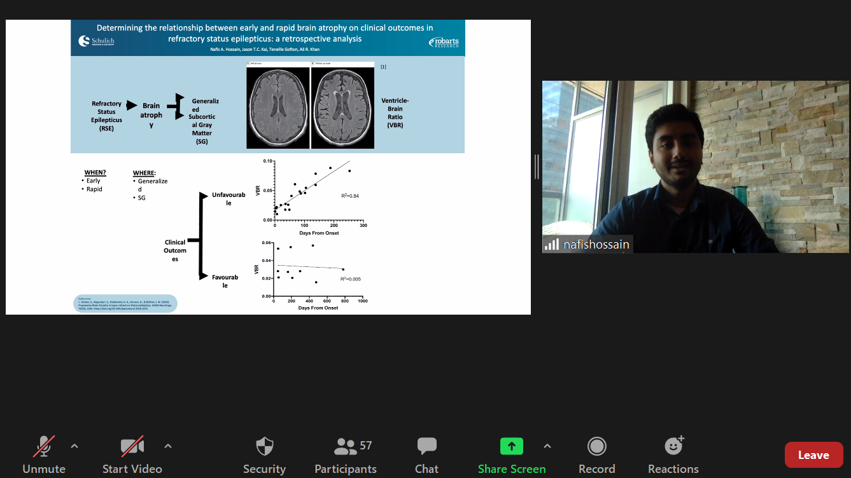This screenshot has height=478, width=851.
Task: Grab the divider handle beside shared screen
Action: point(537,167)
